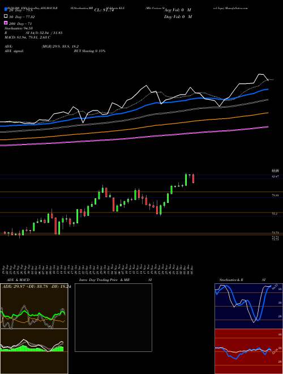Screen dimensions: 283x374
Task: Open the blue-background Stochastics chart
Action: click(x=248, y=306)
